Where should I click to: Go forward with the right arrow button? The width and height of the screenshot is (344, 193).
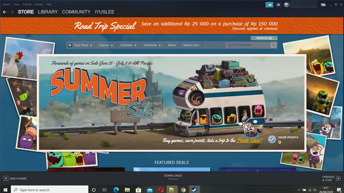pos(12,12)
